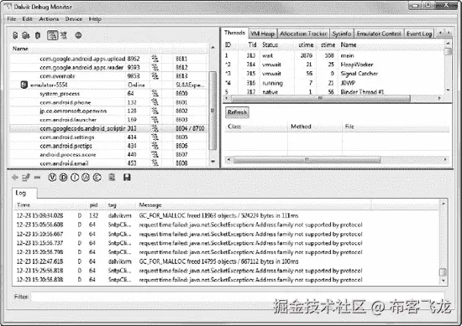The height and width of the screenshot is (326, 462).
Task: Click the Method column header
Action: tap(315, 127)
